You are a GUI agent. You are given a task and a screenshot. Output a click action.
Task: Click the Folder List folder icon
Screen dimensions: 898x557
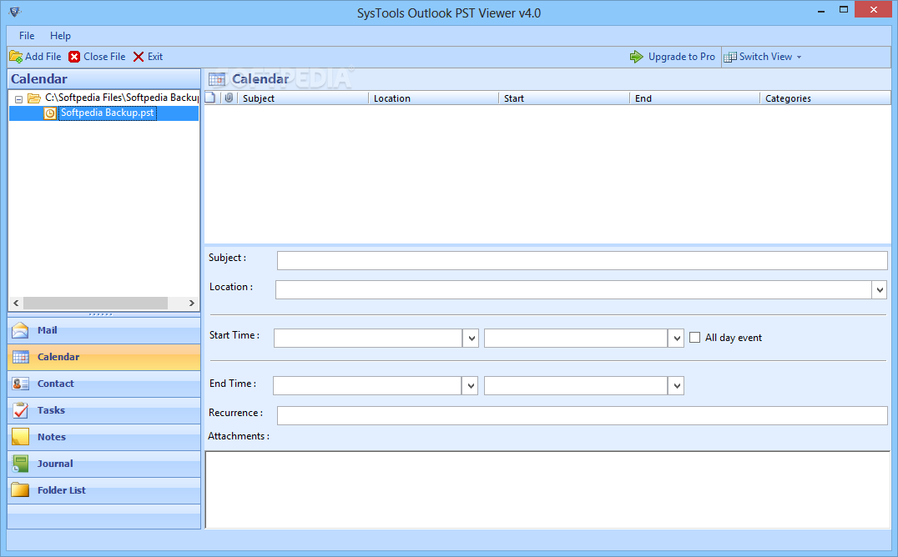tap(21, 490)
